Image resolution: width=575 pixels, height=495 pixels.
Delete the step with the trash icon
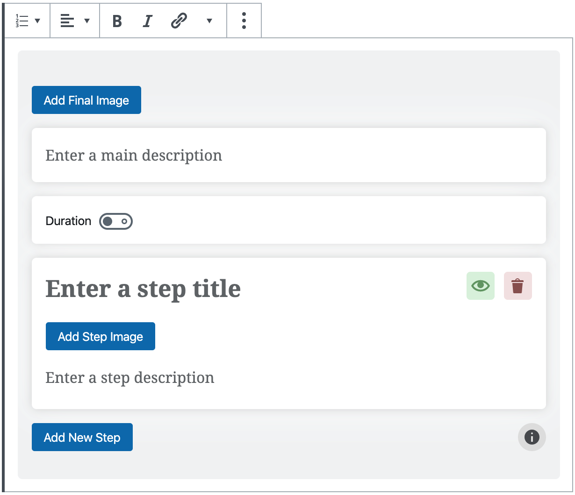518,286
